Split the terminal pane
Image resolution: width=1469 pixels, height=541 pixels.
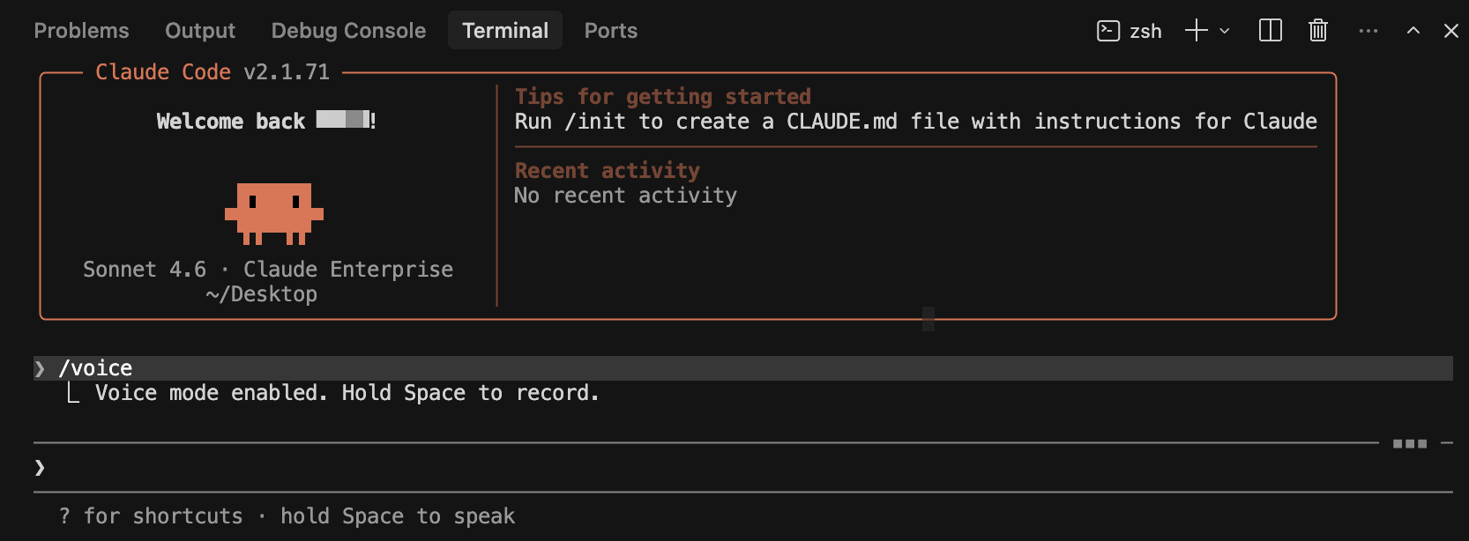click(x=1271, y=31)
